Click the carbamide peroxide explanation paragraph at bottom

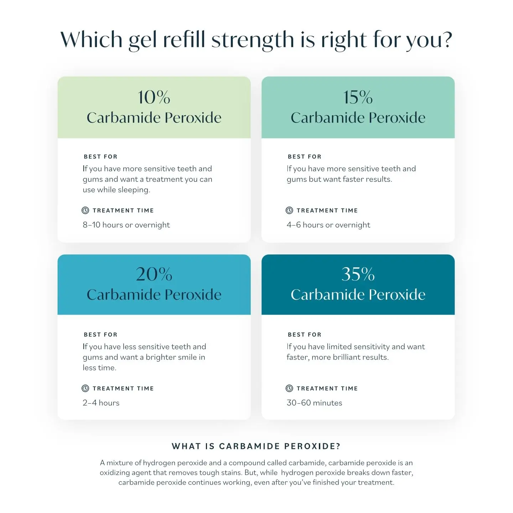pos(256,473)
